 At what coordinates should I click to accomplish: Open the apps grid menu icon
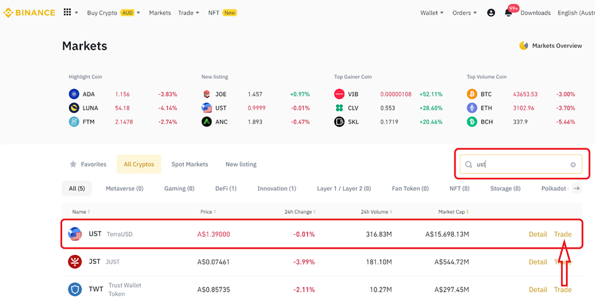[67, 13]
